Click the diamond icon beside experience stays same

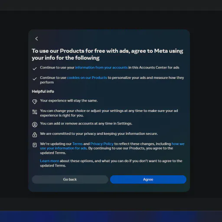click(x=35, y=101)
